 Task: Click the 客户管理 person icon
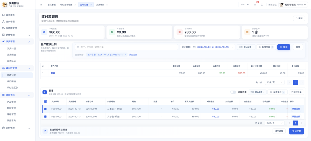pos(3,22)
